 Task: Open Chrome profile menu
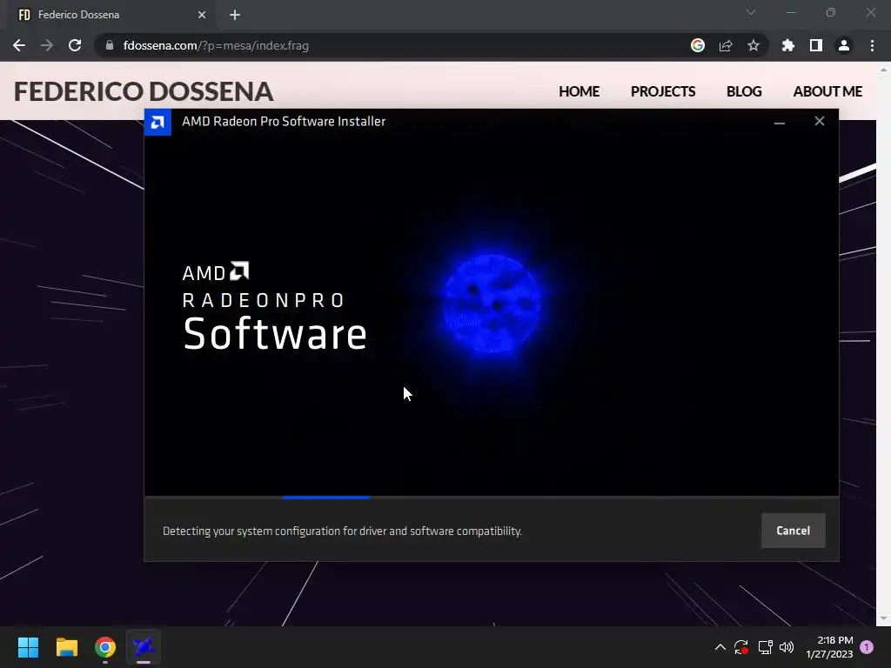pyautogui.click(x=843, y=45)
